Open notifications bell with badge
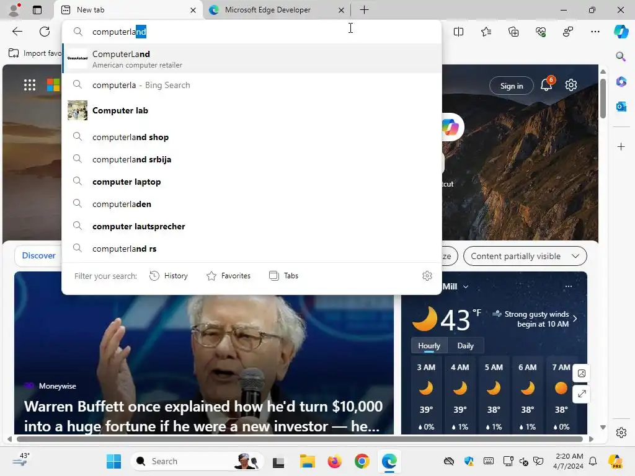This screenshot has height=476, width=635. click(x=547, y=84)
